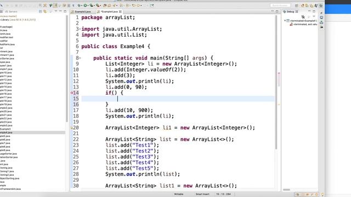Select the Example4.java editor tab
Viewport: 351px width, 197px height.
[x=109, y=11]
